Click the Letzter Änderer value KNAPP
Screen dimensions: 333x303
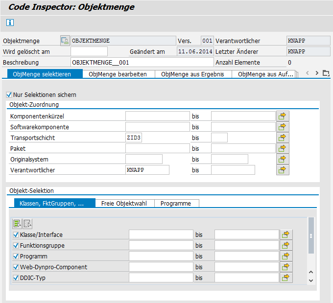coord(309,51)
